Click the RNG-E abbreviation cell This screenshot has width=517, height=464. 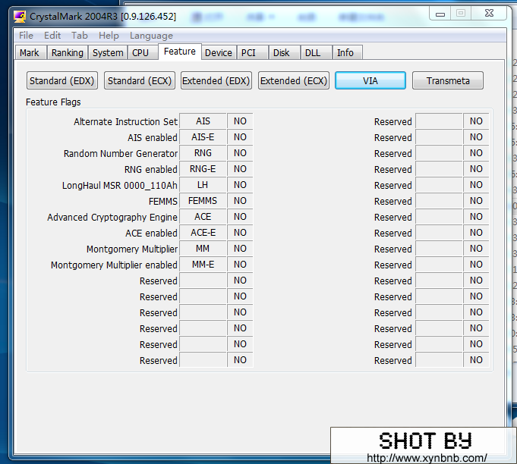point(203,169)
